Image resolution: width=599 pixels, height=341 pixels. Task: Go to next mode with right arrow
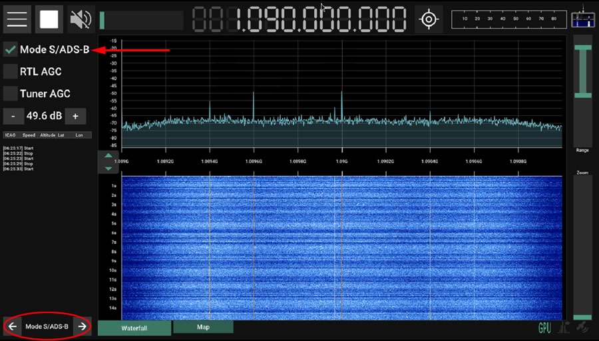coord(81,326)
